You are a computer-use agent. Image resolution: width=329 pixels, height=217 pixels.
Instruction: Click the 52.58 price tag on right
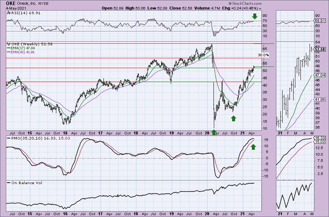click(320, 49)
